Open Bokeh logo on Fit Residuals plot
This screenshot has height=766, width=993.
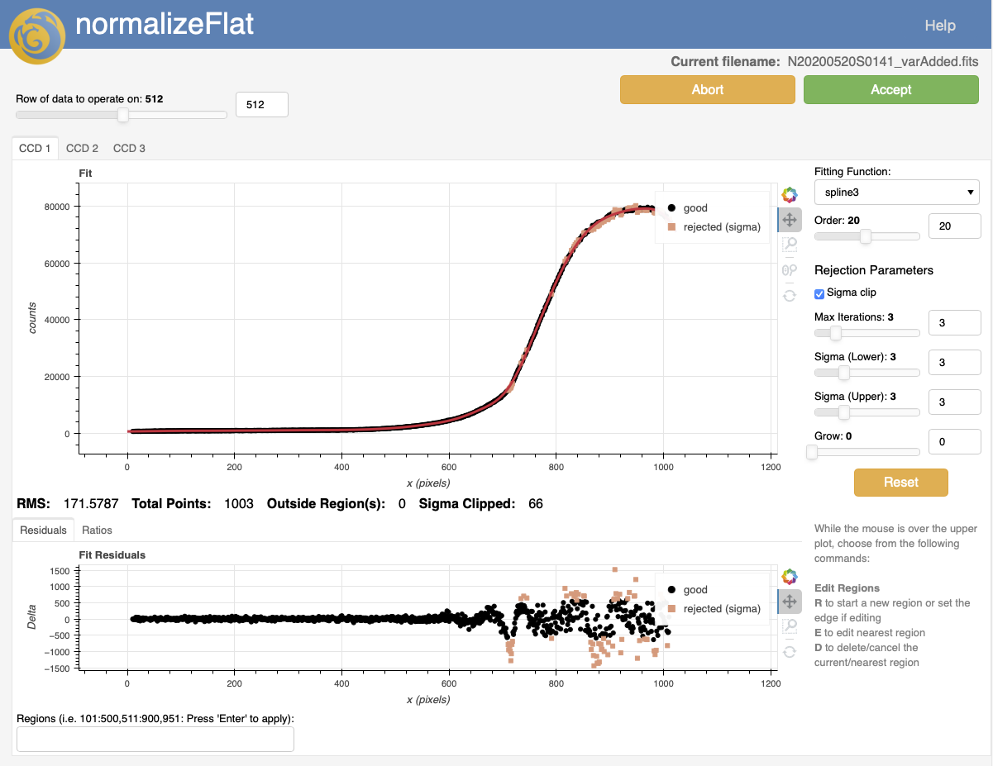point(790,577)
